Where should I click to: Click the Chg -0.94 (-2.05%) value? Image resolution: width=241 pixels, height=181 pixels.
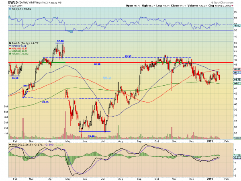click(220, 6)
